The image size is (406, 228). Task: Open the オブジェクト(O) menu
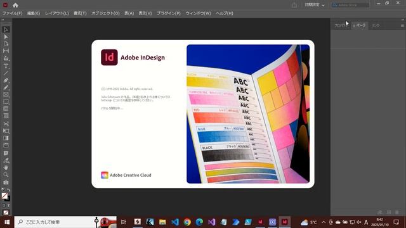(105, 13)
